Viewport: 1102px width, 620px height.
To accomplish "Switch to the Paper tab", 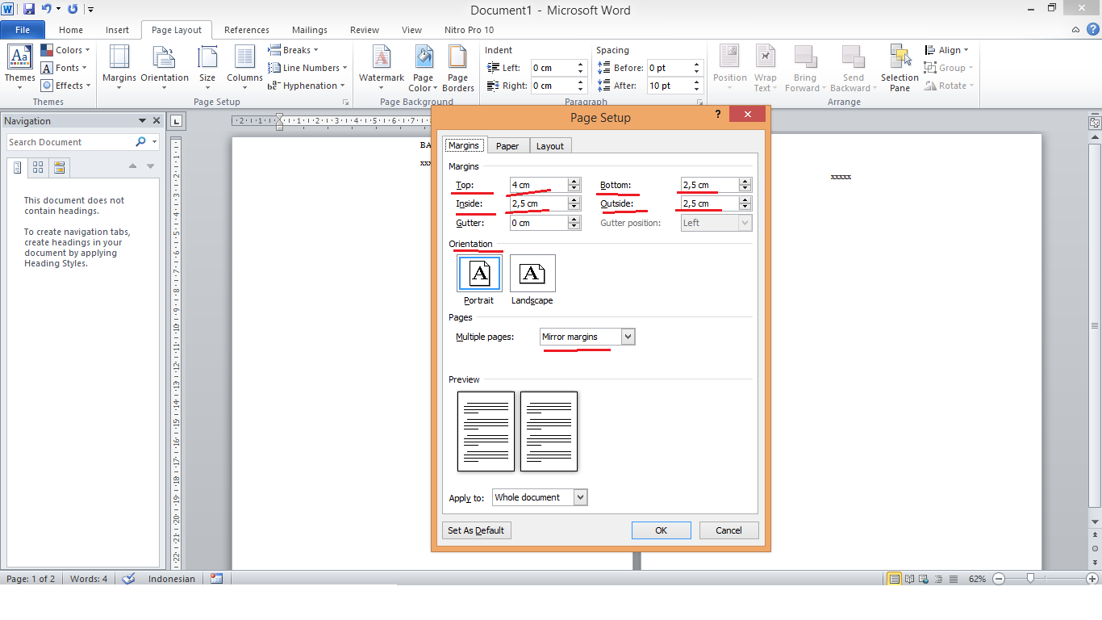I will coord(507,145).
